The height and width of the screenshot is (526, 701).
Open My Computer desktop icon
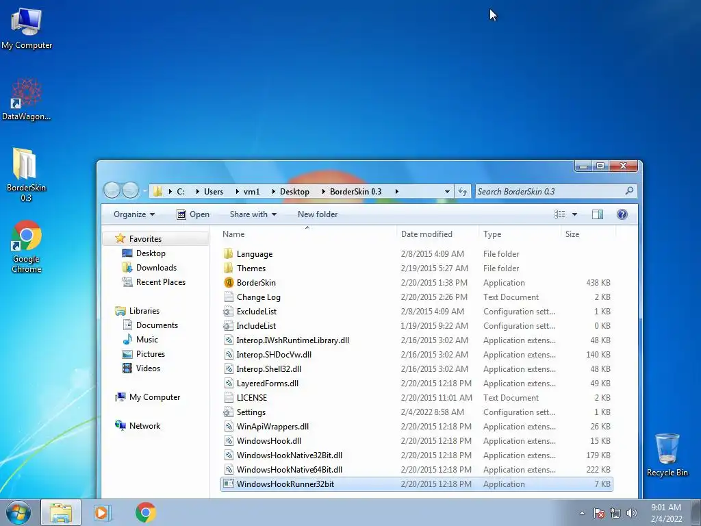tap(27, 27)
